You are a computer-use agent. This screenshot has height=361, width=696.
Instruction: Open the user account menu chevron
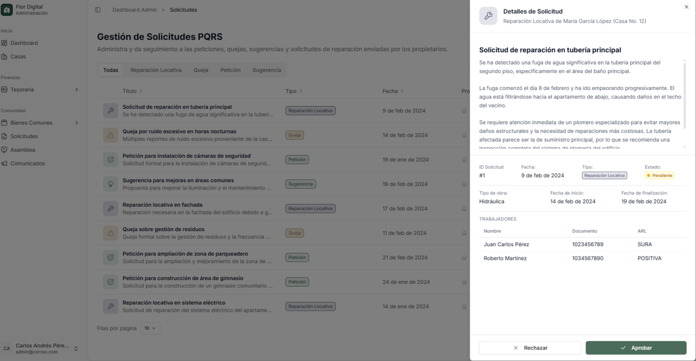pyautogui.click(x=76, y=349)
